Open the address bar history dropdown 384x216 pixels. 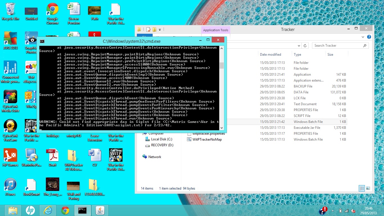(x=299, y=46)
